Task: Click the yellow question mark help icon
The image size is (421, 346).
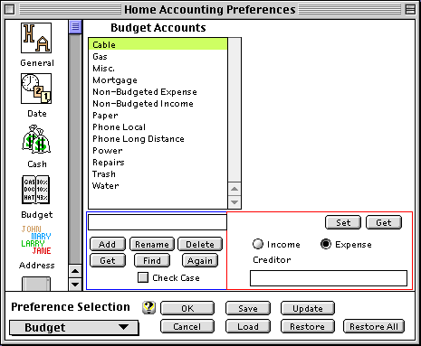Action: (148, 307)
